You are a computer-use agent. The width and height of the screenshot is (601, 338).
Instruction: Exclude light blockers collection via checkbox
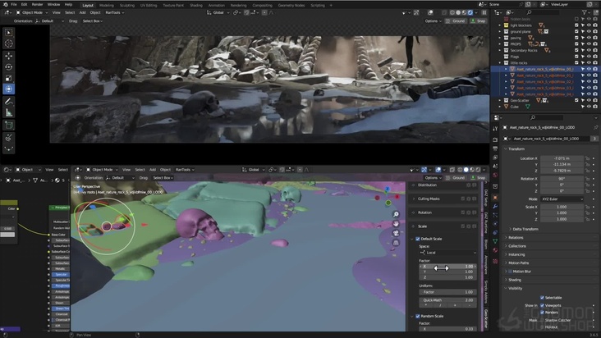coord(576,25)
